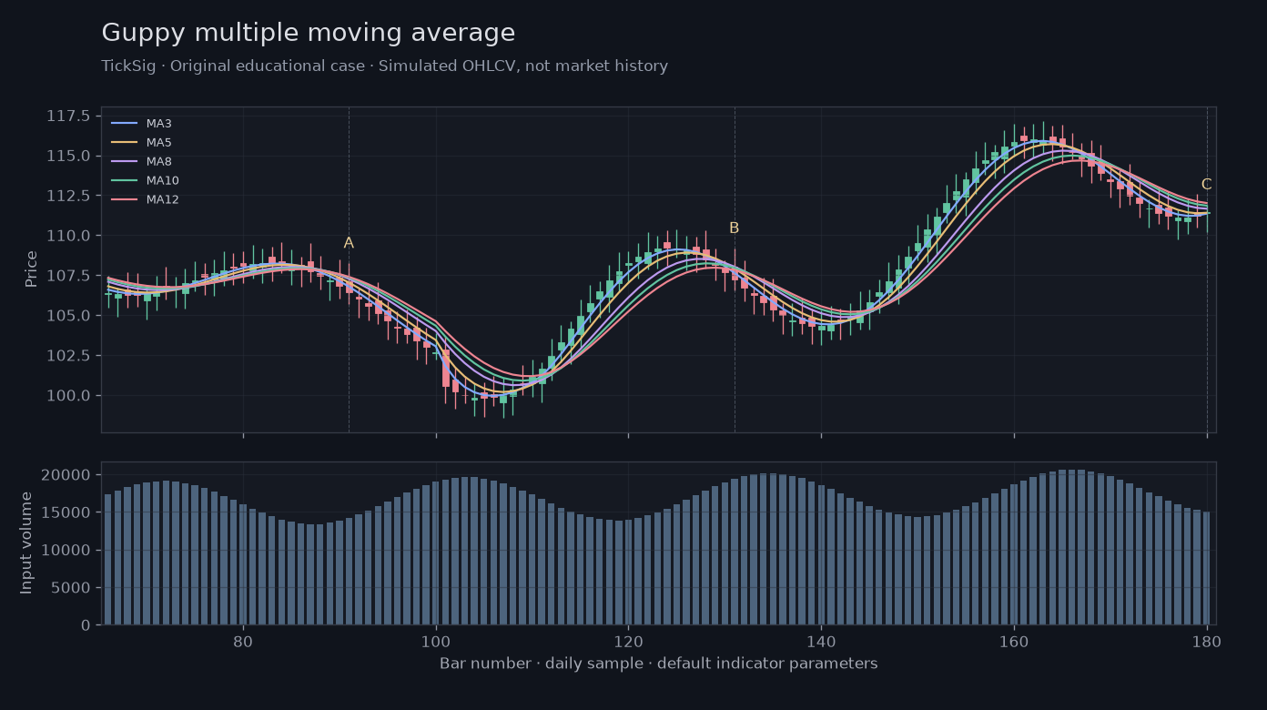Click the 107.5 price tick label
This screenshot has width=1267, height=710.
(68, 276)
